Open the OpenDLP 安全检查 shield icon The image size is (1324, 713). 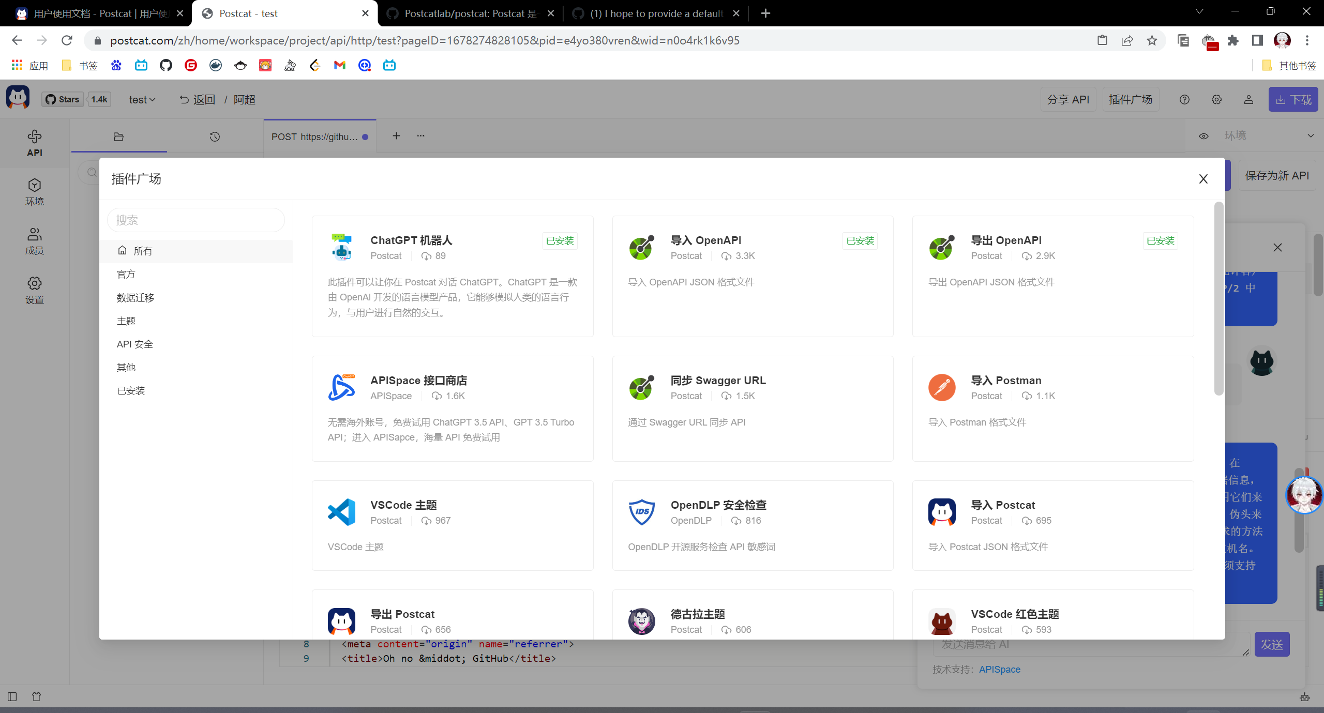point(641,512)
